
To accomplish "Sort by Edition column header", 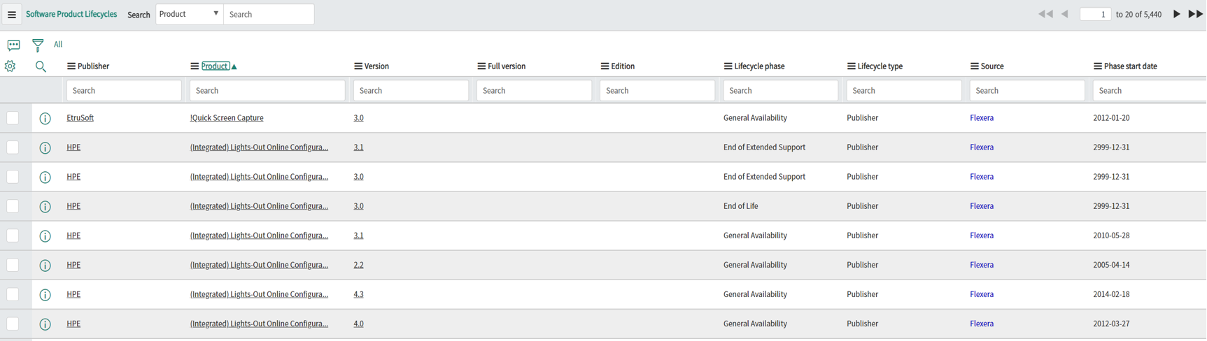I will 623,66.
